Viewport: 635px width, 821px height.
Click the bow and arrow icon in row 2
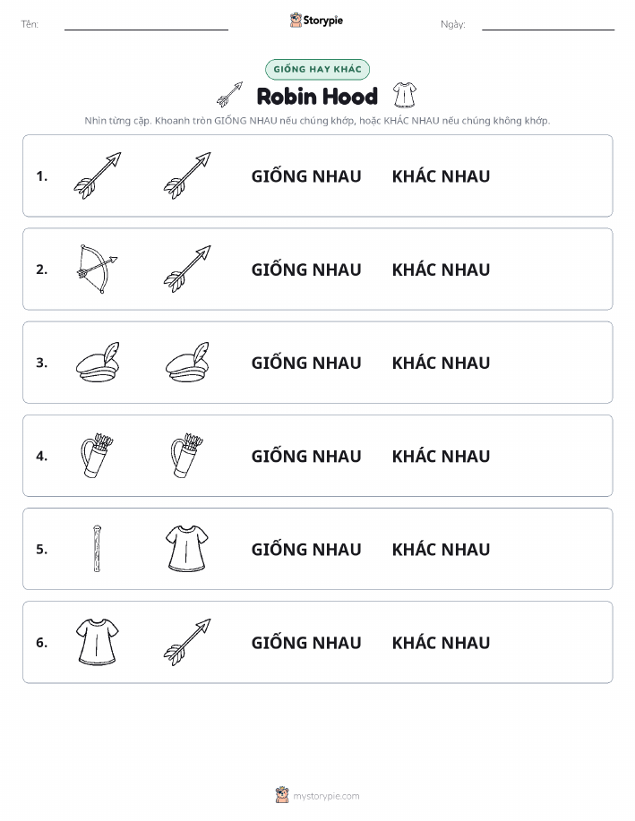pyautogui.click(x=98, y=269)
